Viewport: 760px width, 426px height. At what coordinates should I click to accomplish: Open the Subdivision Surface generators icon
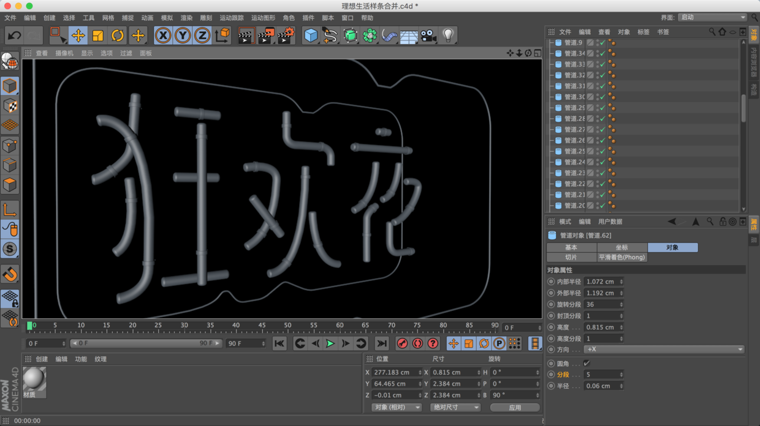tap(350, 35)
